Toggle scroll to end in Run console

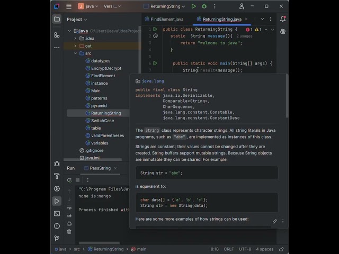coord(69,215)
